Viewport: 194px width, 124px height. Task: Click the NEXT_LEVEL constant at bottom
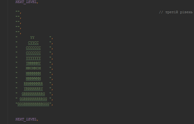[26, 119]
